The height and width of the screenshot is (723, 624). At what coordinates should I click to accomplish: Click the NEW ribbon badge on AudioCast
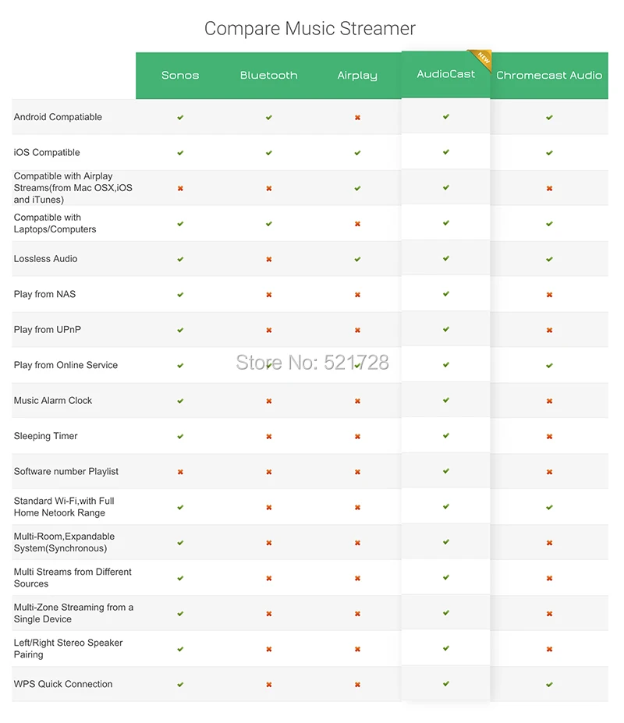482,58
